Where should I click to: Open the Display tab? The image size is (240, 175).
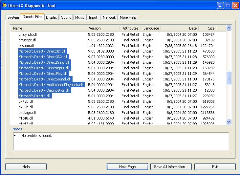point(52,17)
